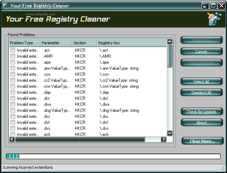Select registry key \.cr2 ValueType: string
This screenshot has height=173, width=227.
click(x=119, y=80)
